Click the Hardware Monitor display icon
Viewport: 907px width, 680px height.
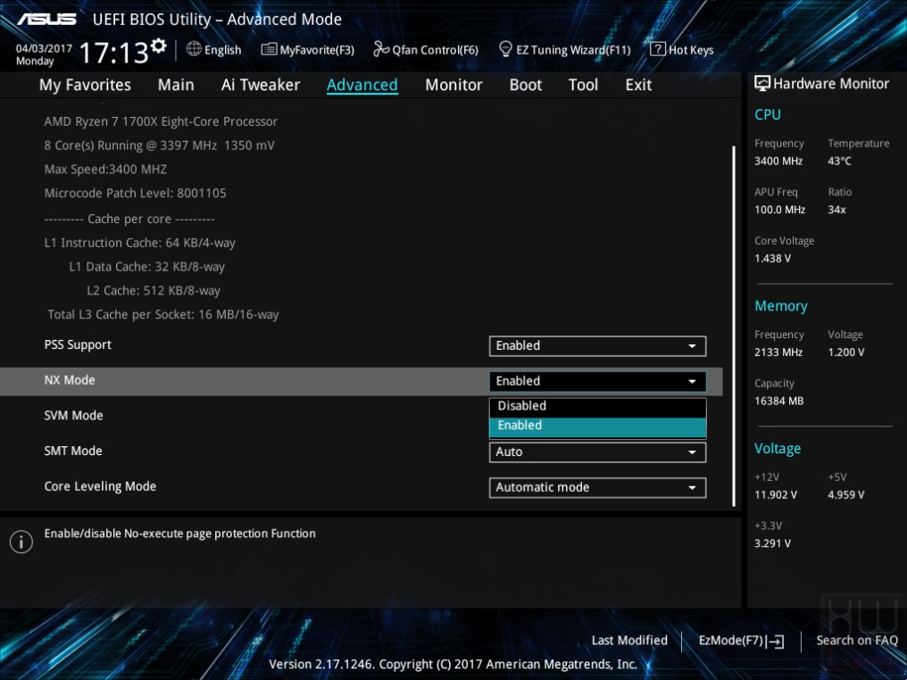coord(762,83)
